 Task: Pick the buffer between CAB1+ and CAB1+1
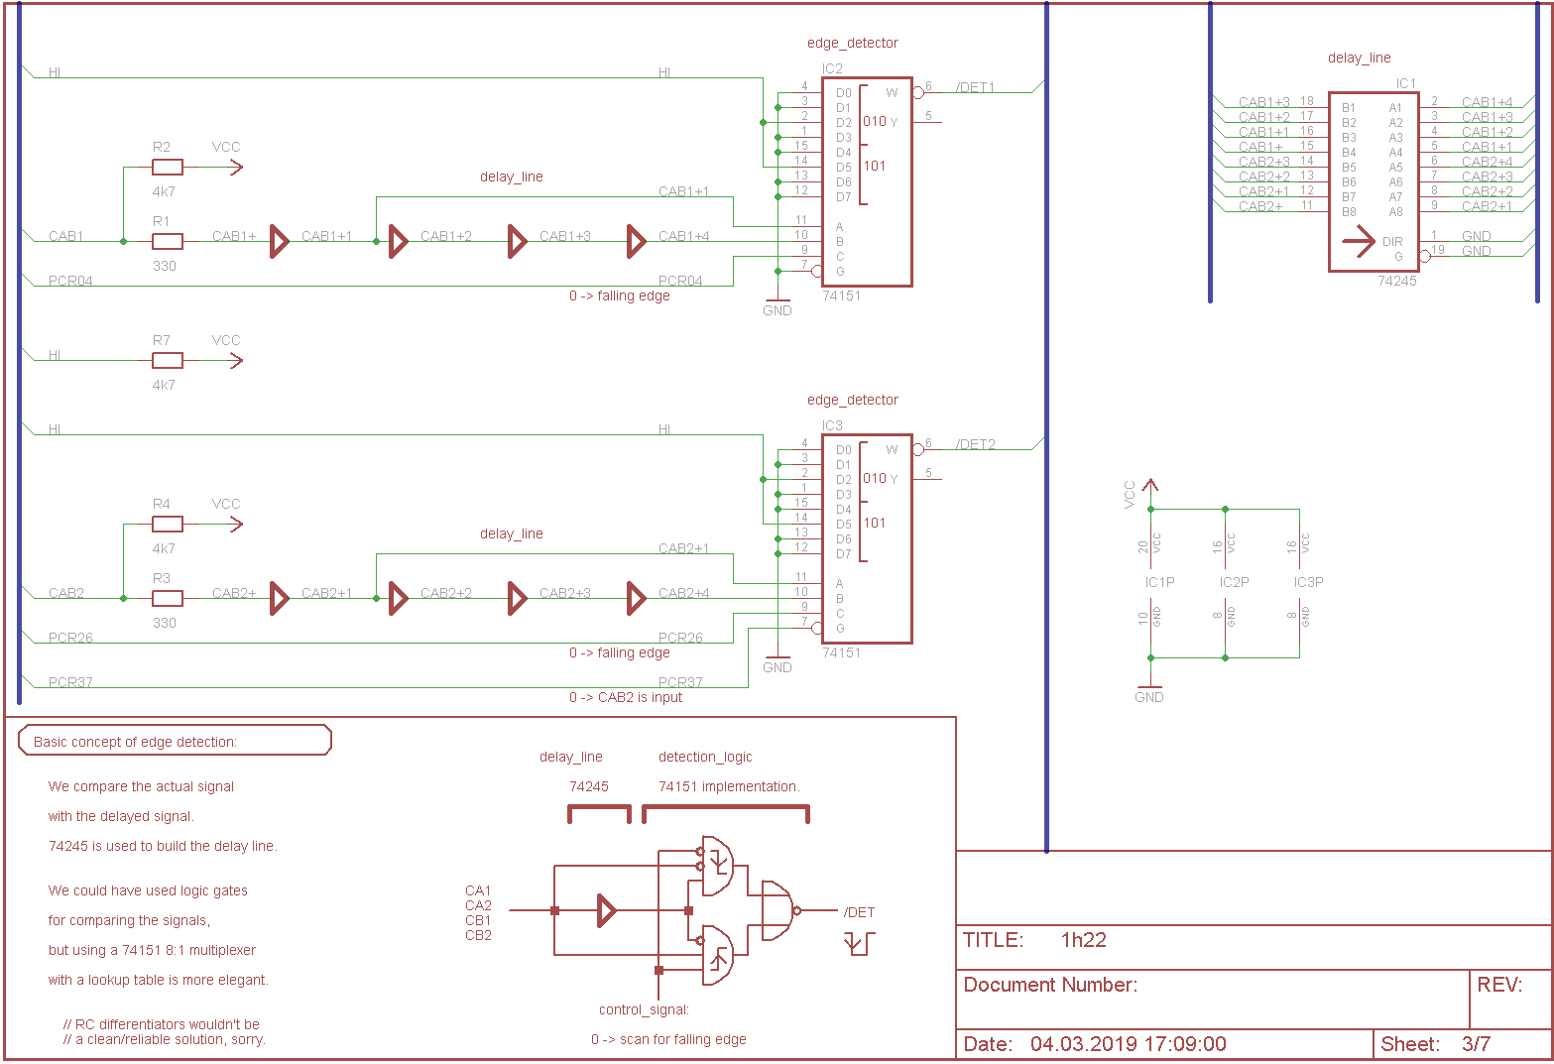coord(279,241)
